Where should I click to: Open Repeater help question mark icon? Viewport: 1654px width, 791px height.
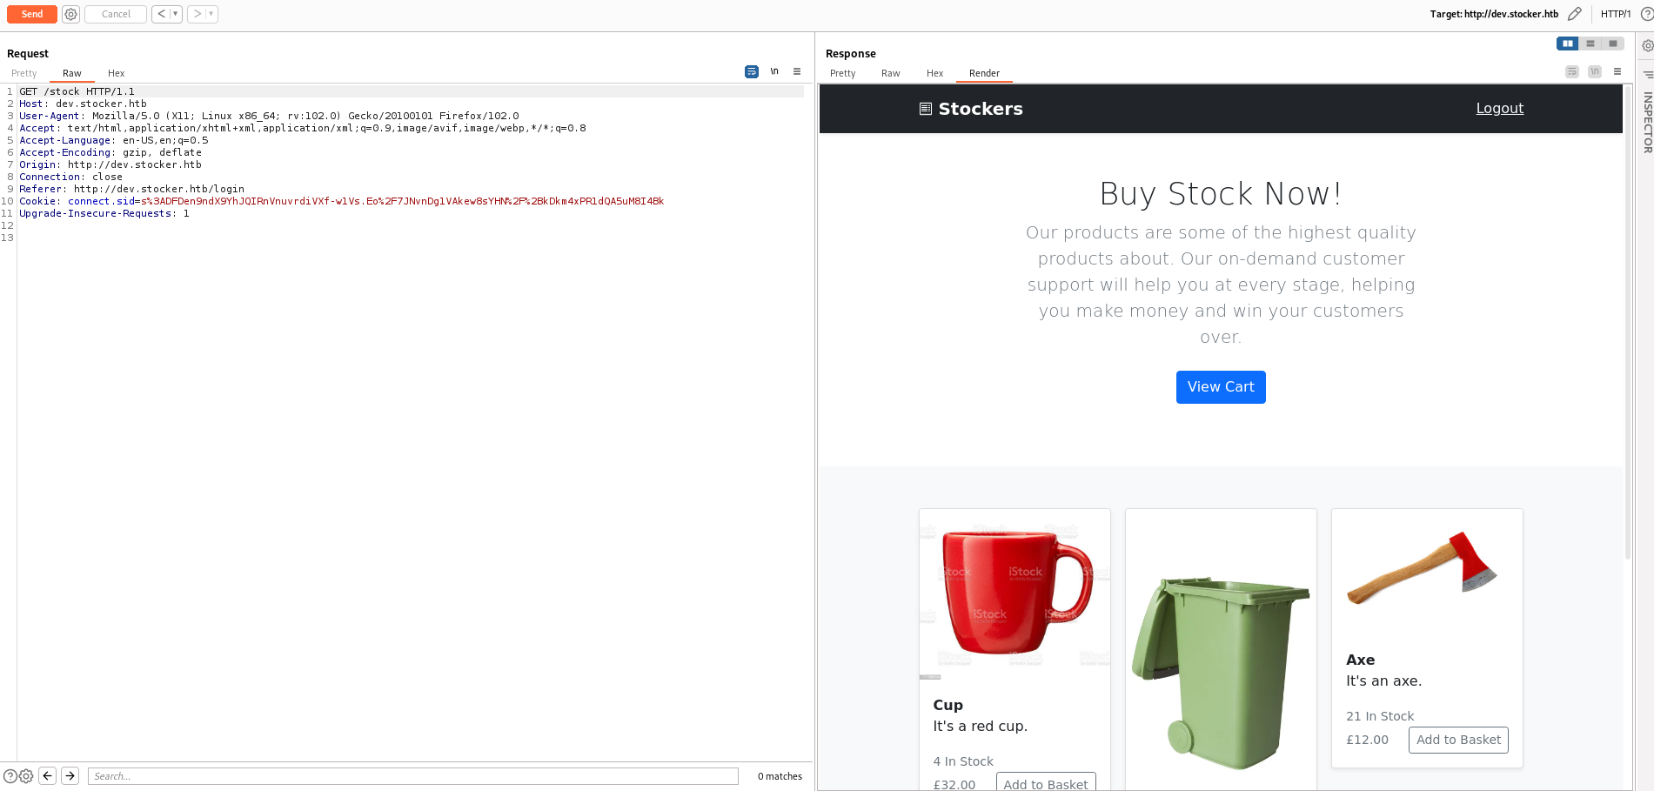coord(1646,14)
